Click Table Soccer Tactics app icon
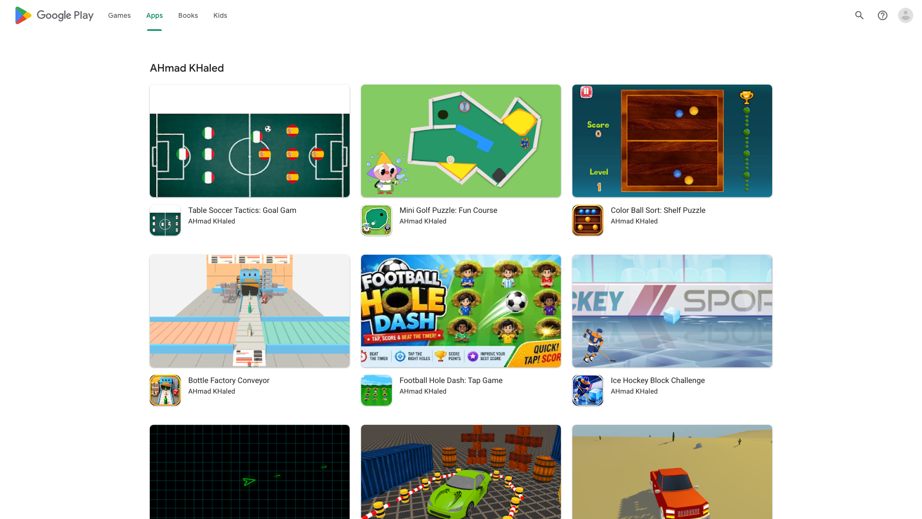The image size is (922, 519). pyautogui.click(x=165, y=220)
